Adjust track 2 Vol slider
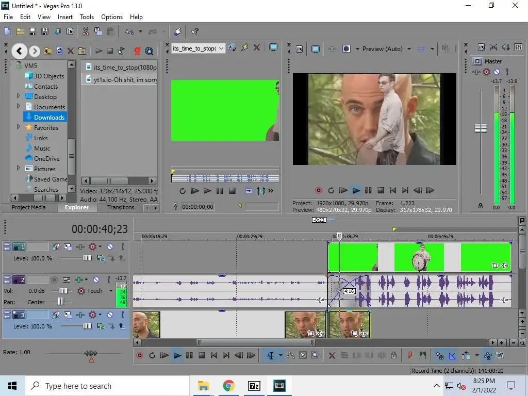This screenshot has height=396, width=528. pos(63,291)
